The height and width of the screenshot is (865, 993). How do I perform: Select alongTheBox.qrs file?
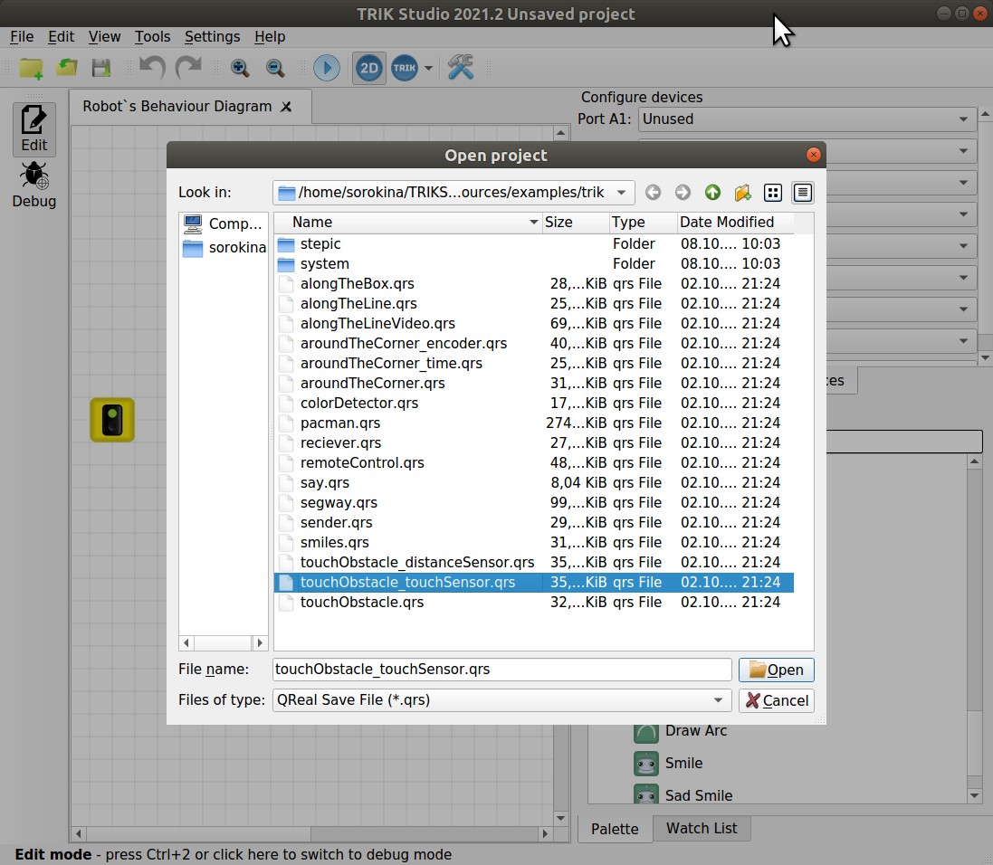pyautogui.click(x=534, y=284)
